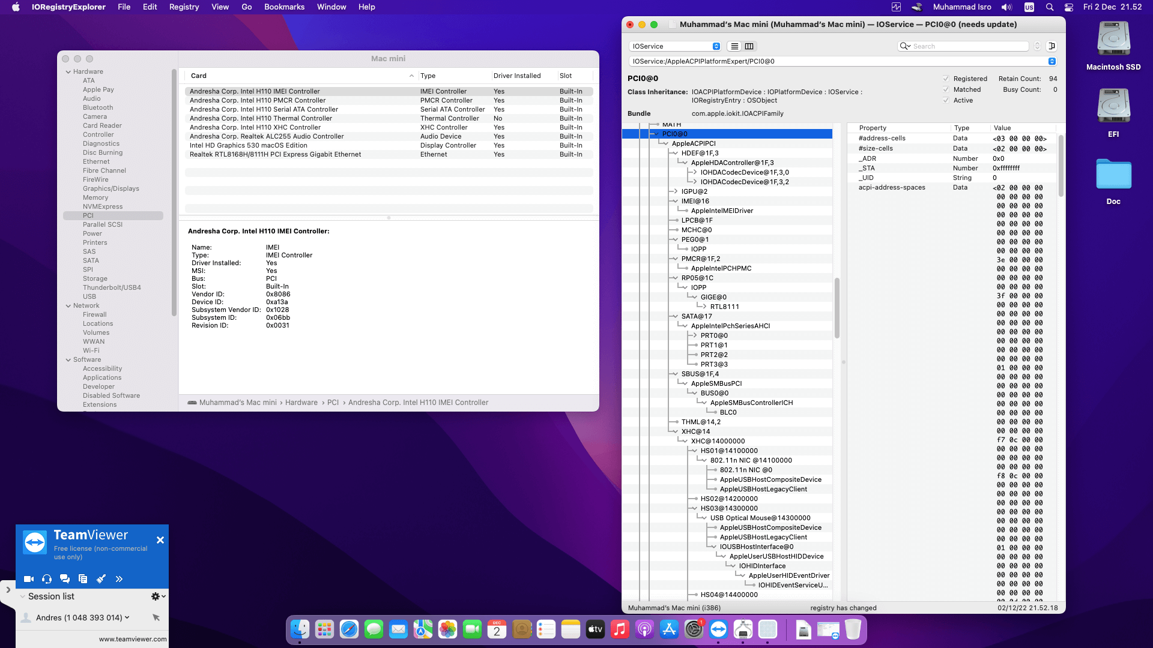The image size is (1153, 648).
Task: Open the Bookmarks menu
Action: pyautogui.click(x=284, y=7)
